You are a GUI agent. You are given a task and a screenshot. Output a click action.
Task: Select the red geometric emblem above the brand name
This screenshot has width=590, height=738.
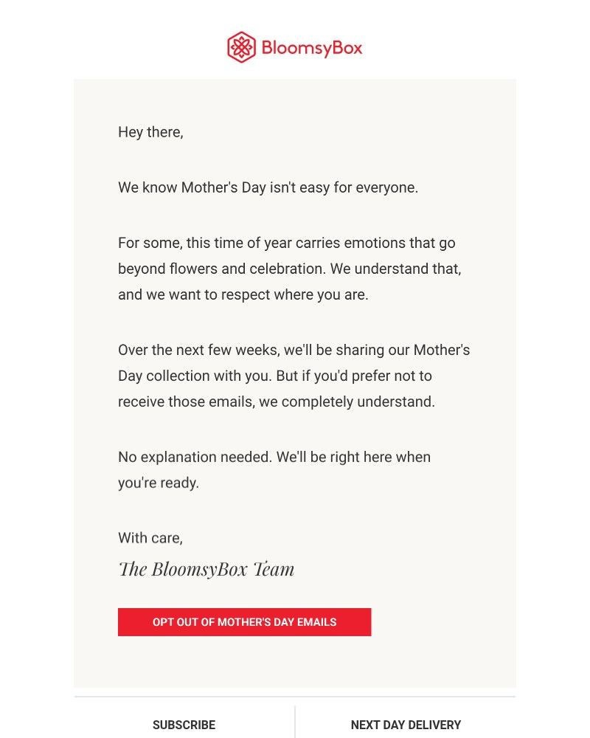click(x=241, y=46)
